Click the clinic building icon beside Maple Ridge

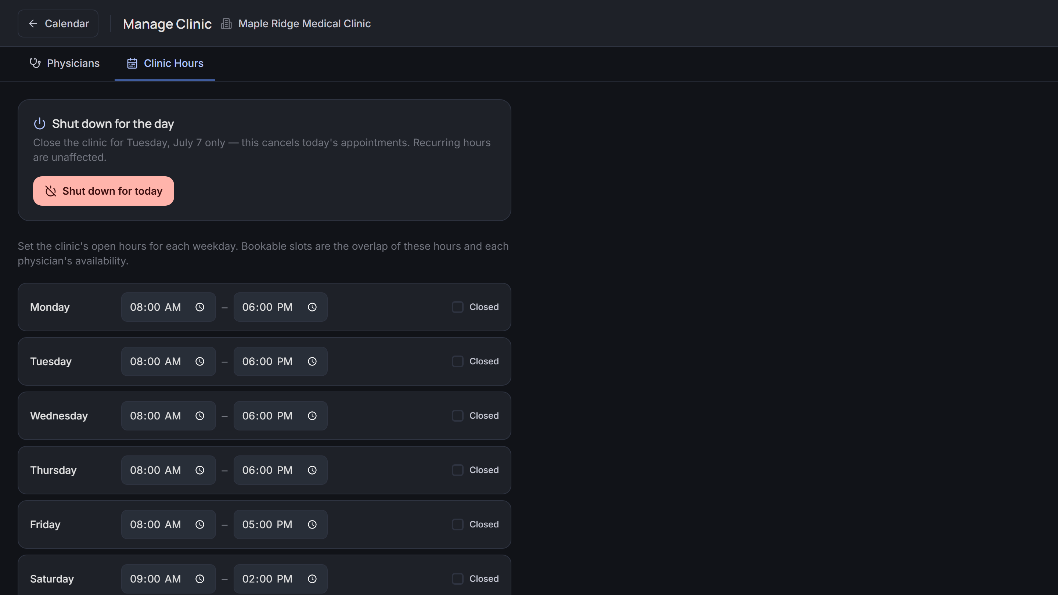226,24
